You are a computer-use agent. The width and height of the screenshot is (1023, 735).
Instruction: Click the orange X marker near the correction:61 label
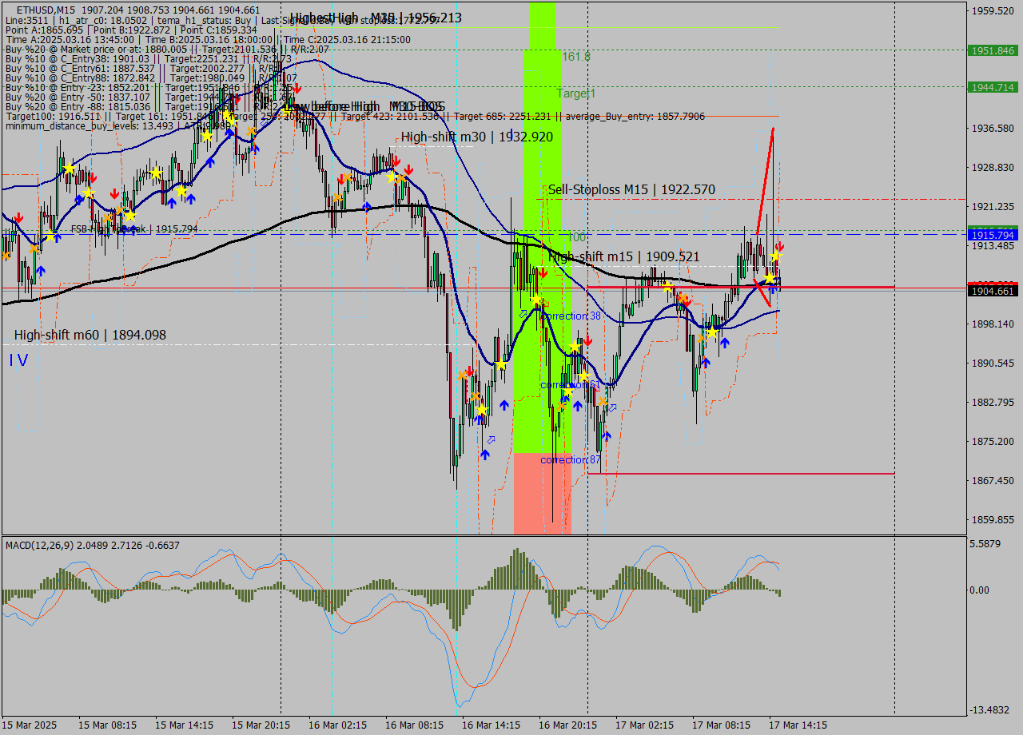(x=602, y=402)
